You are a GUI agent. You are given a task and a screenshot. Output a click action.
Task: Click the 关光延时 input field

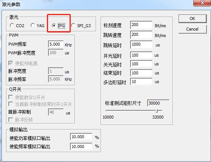[x=141, y=64]
